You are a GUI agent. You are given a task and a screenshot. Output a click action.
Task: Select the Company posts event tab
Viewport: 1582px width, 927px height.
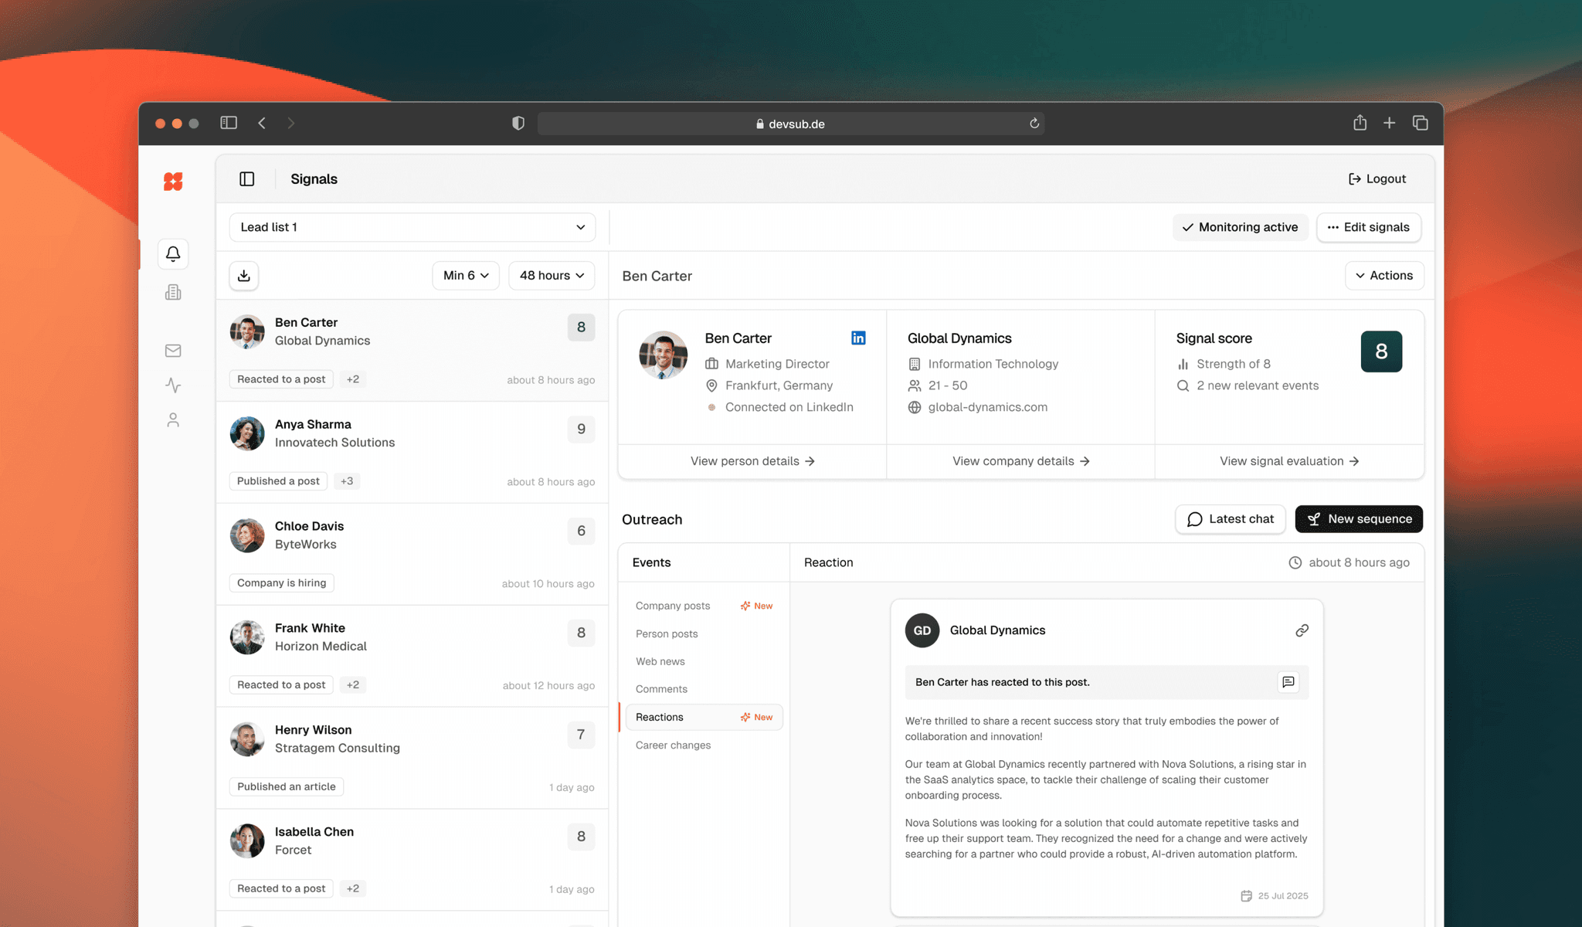pos(673,606)
